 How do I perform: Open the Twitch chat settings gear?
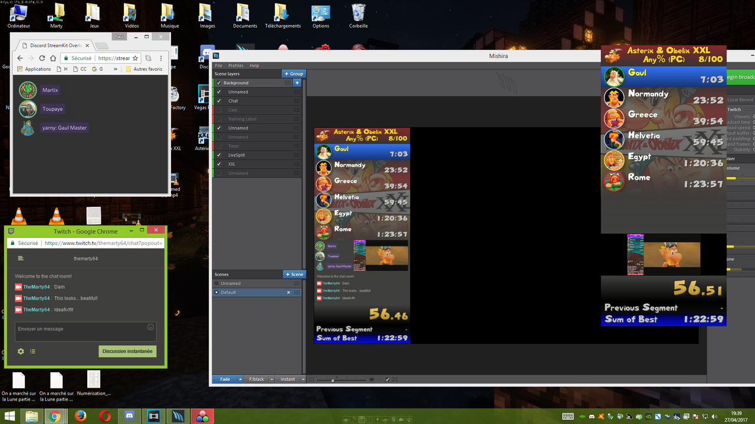click(x=21, y=351)
